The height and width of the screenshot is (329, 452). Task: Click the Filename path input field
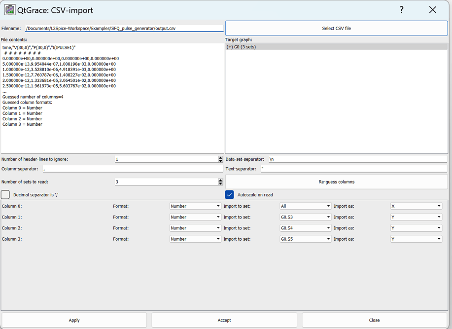(x=124, y=29)
